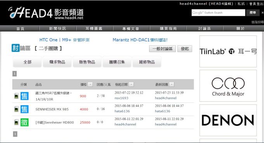Click price 900 on MSR7 row
Screen dimensions: 264x143
pyautogui.click(x=83, y=96)
